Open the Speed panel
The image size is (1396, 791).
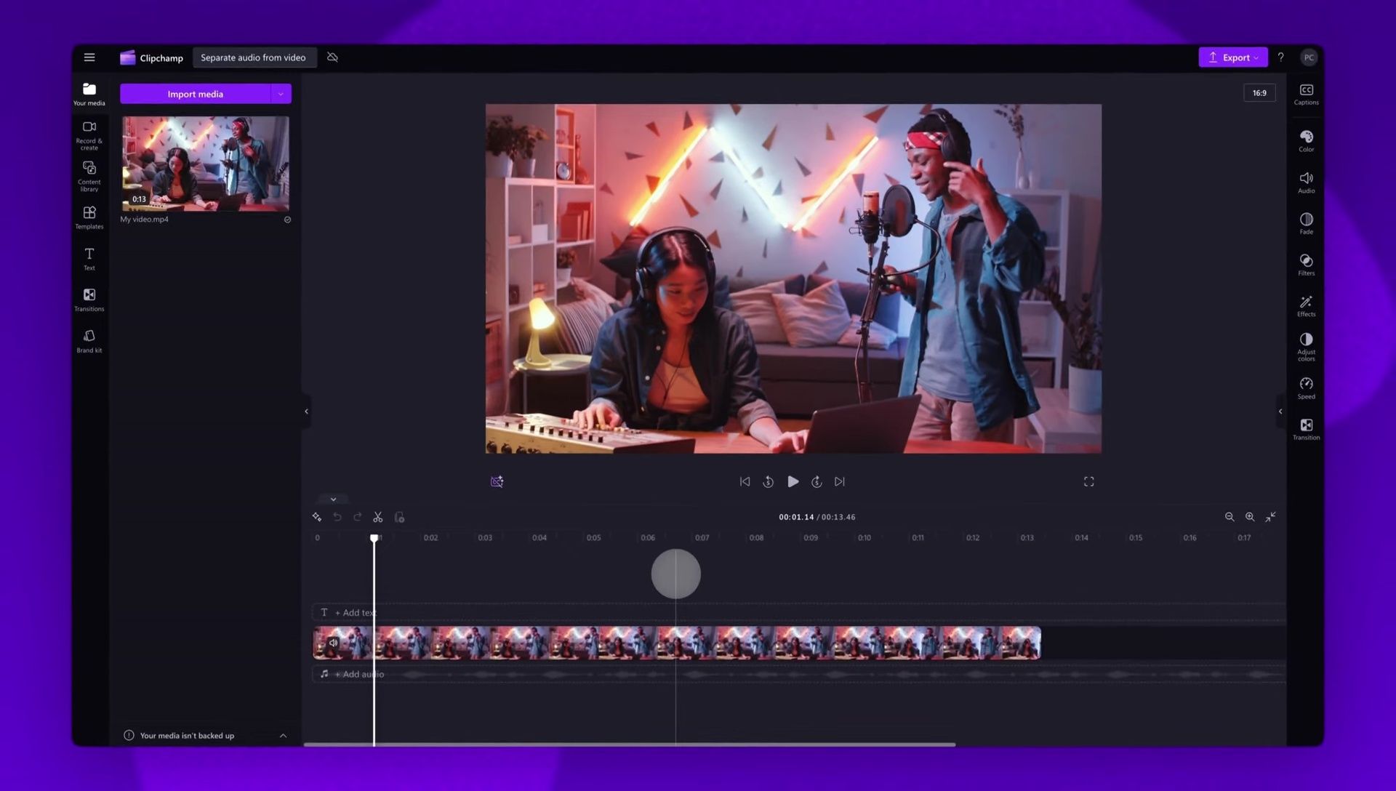pyautogui.click(x=1307, y=389)
